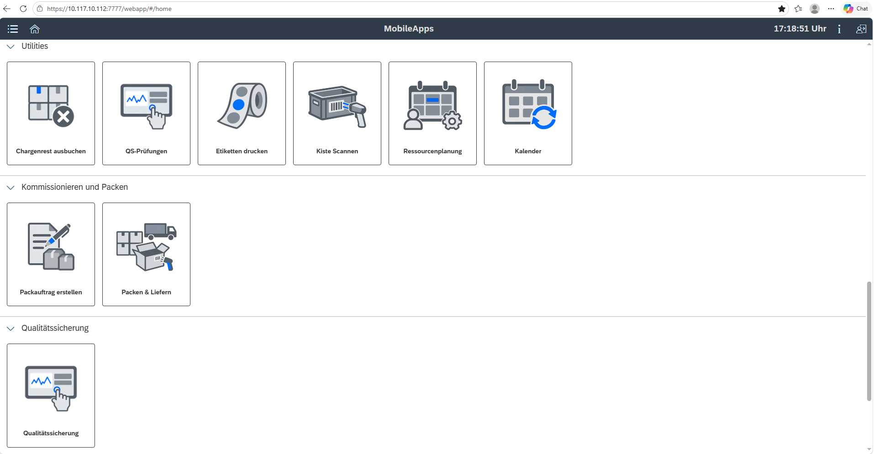Click the page vertical scrollbar thumb
This screenshot has height=454, width=874.
click(869, 341)
